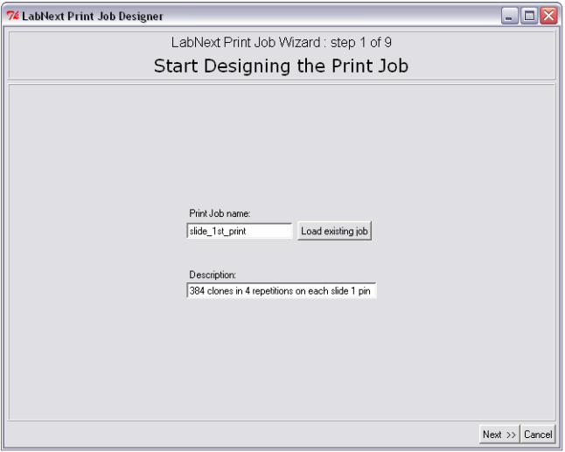Click the 'Print Job name:' label
Viewport: 565px width, 452px height.
[220, 213]
